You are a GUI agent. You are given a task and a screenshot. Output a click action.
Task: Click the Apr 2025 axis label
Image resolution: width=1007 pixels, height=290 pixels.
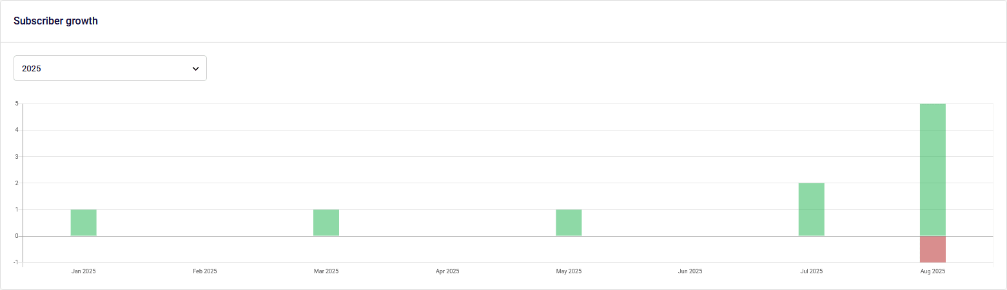(x=447, y=271)
